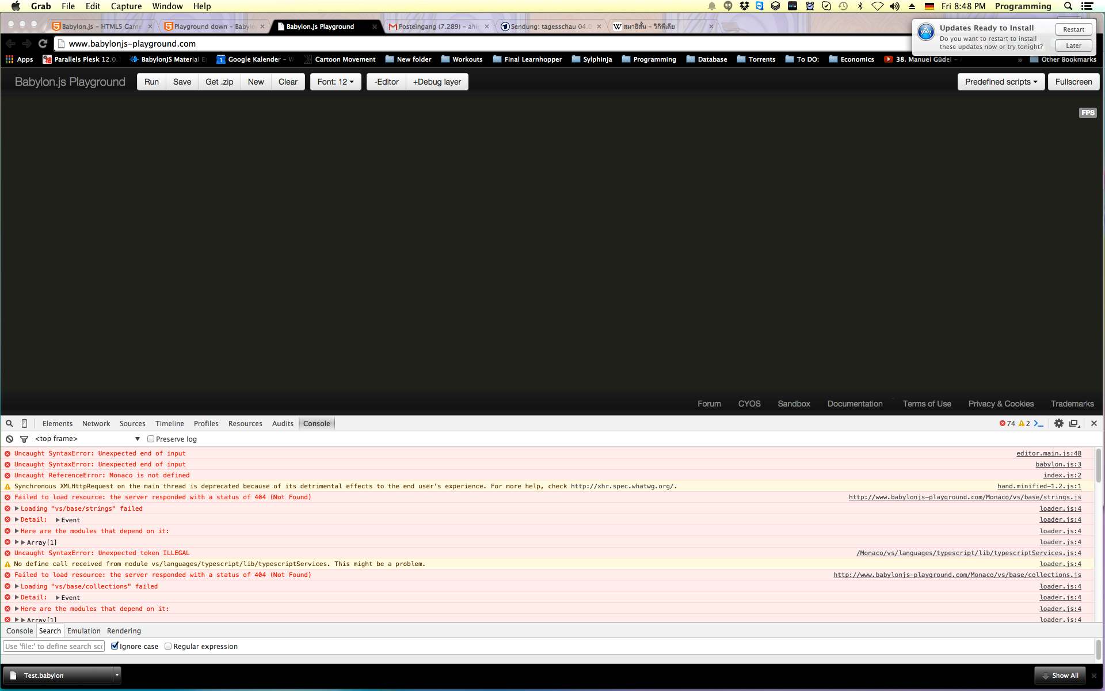Screen dimensions: 1105x691
Task: Click the DevTools dock/undock icon
Action: point(1074,423)
